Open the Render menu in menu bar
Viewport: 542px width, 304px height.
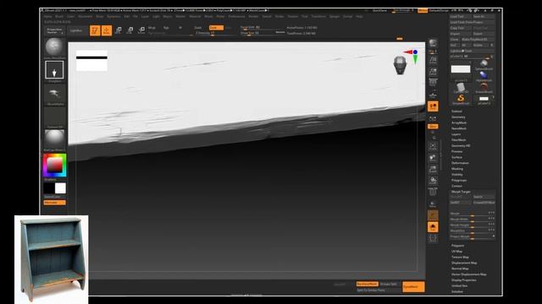[253, 17]
